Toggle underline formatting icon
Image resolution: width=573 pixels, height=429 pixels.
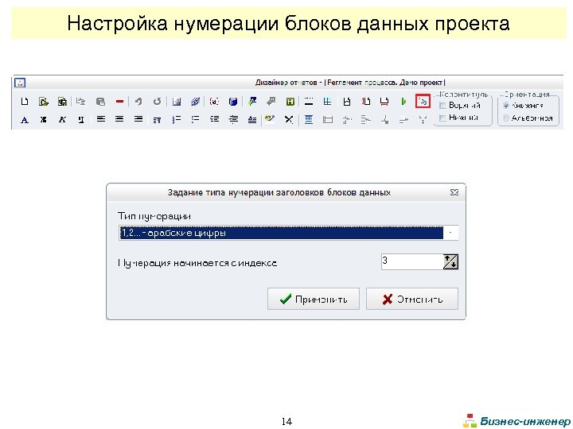(81, 120)
